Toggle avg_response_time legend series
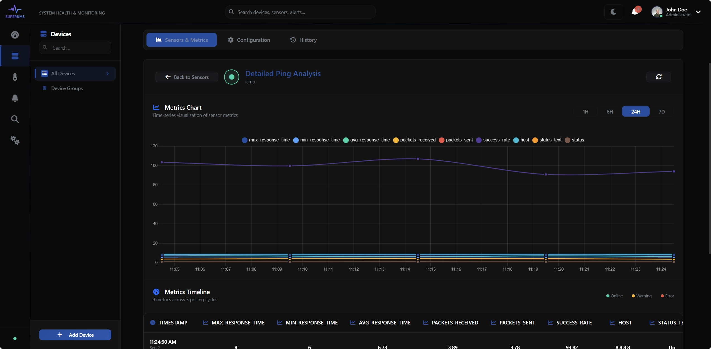Viewport: 711px width, 349px height. (367, 140)
